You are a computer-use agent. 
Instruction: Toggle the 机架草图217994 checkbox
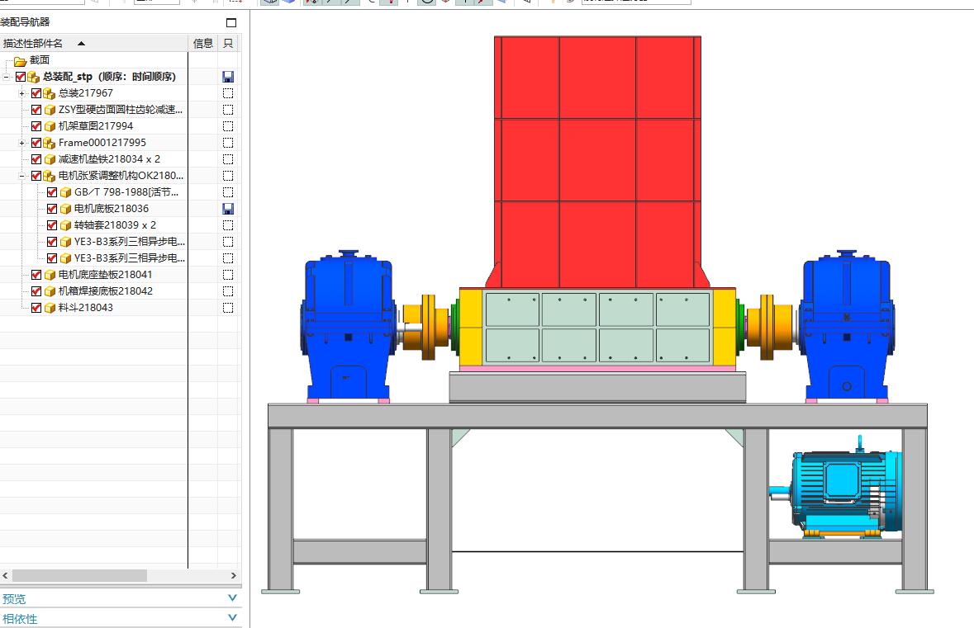36,126
